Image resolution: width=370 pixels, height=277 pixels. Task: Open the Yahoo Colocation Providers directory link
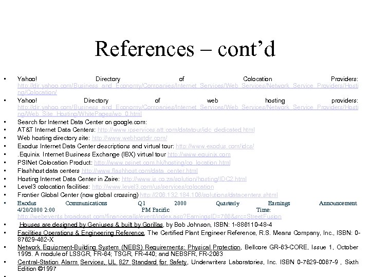click(x=188, y=89)
